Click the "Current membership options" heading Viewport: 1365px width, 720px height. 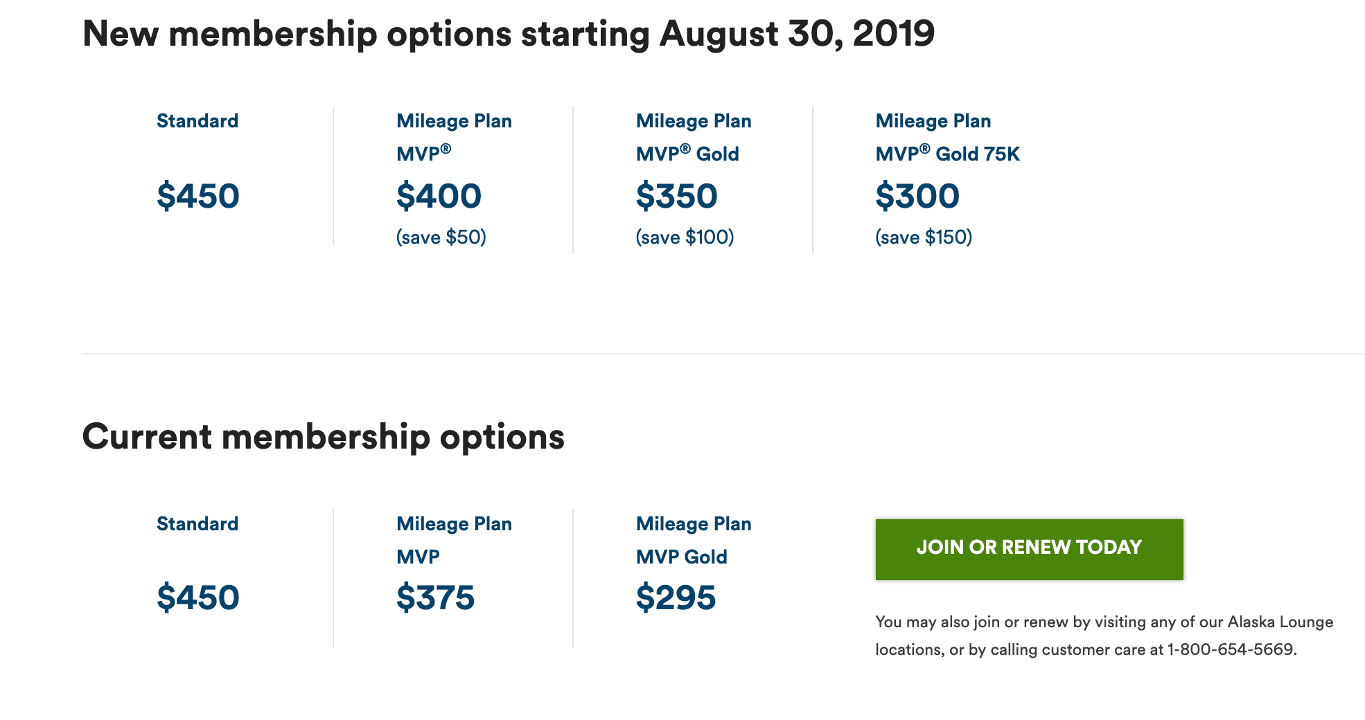click(323, 437)
